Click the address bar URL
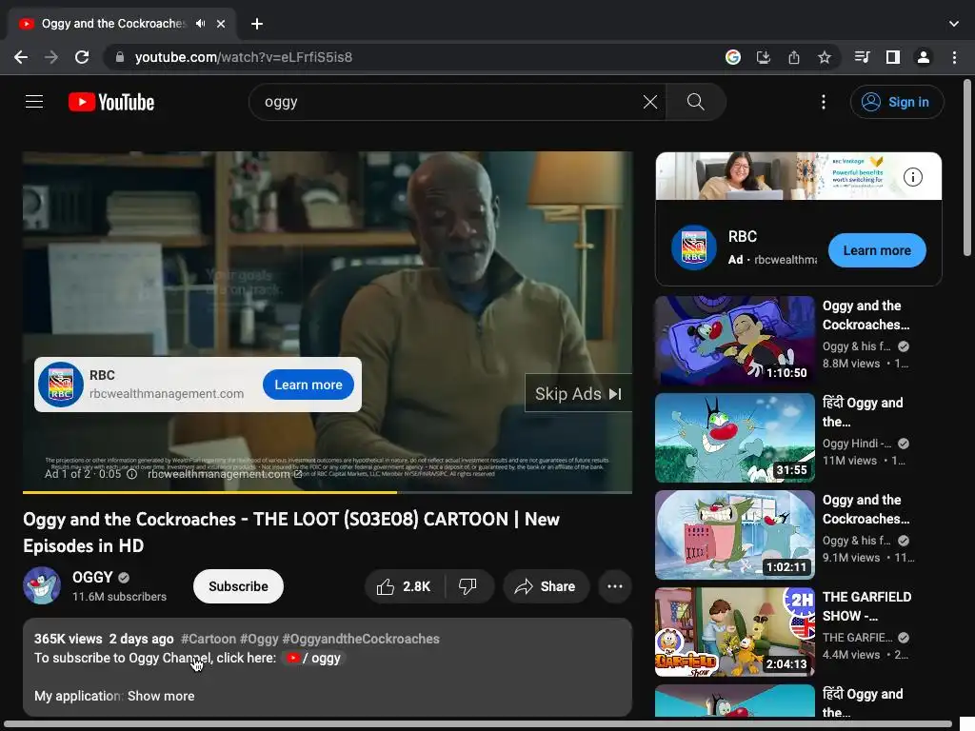975x731 pixels. [x=243, y=57]
